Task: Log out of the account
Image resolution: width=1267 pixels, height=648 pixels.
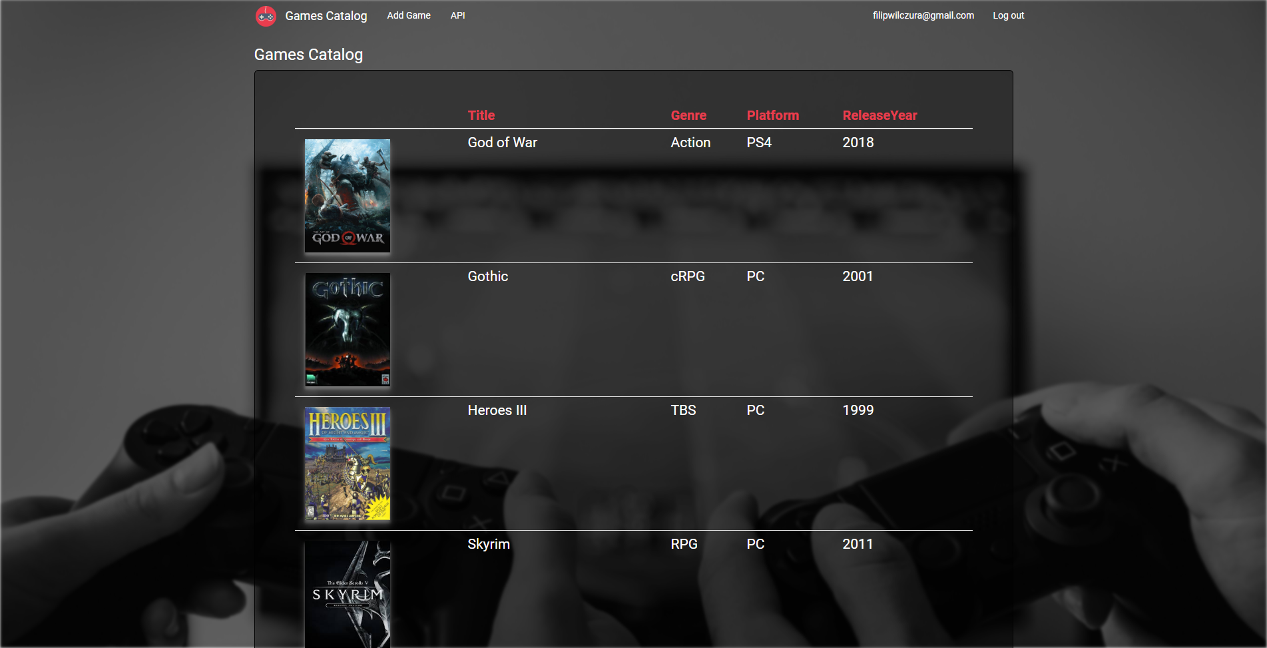Action: 1008,15
